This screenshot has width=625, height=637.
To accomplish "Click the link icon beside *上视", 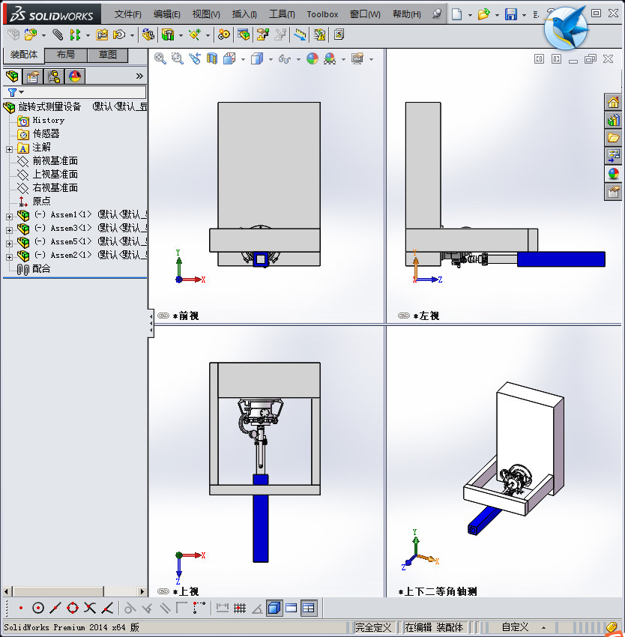I will (163, 591).
